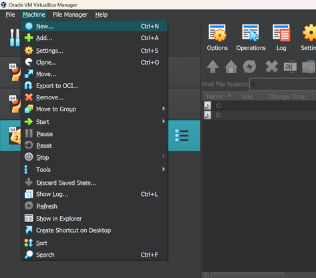Expand the Move to Group submenu arrow
This screenshot has height=278, width=316.
(x=164, y=109)
